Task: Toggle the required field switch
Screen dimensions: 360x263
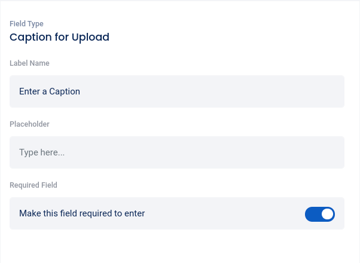Action: (319, 213)
